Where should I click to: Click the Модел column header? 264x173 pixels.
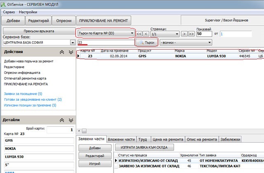[212, 51]
